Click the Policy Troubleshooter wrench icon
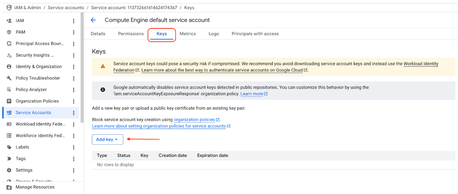 [x=9, y=78]
